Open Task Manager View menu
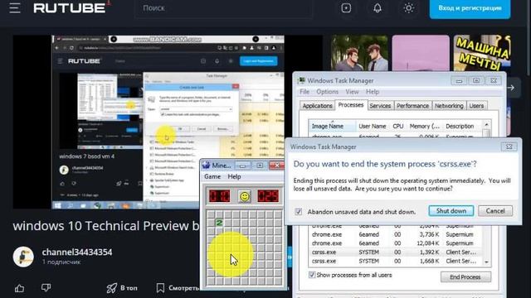Screen dimensions: 531x298 pos(352,92)
